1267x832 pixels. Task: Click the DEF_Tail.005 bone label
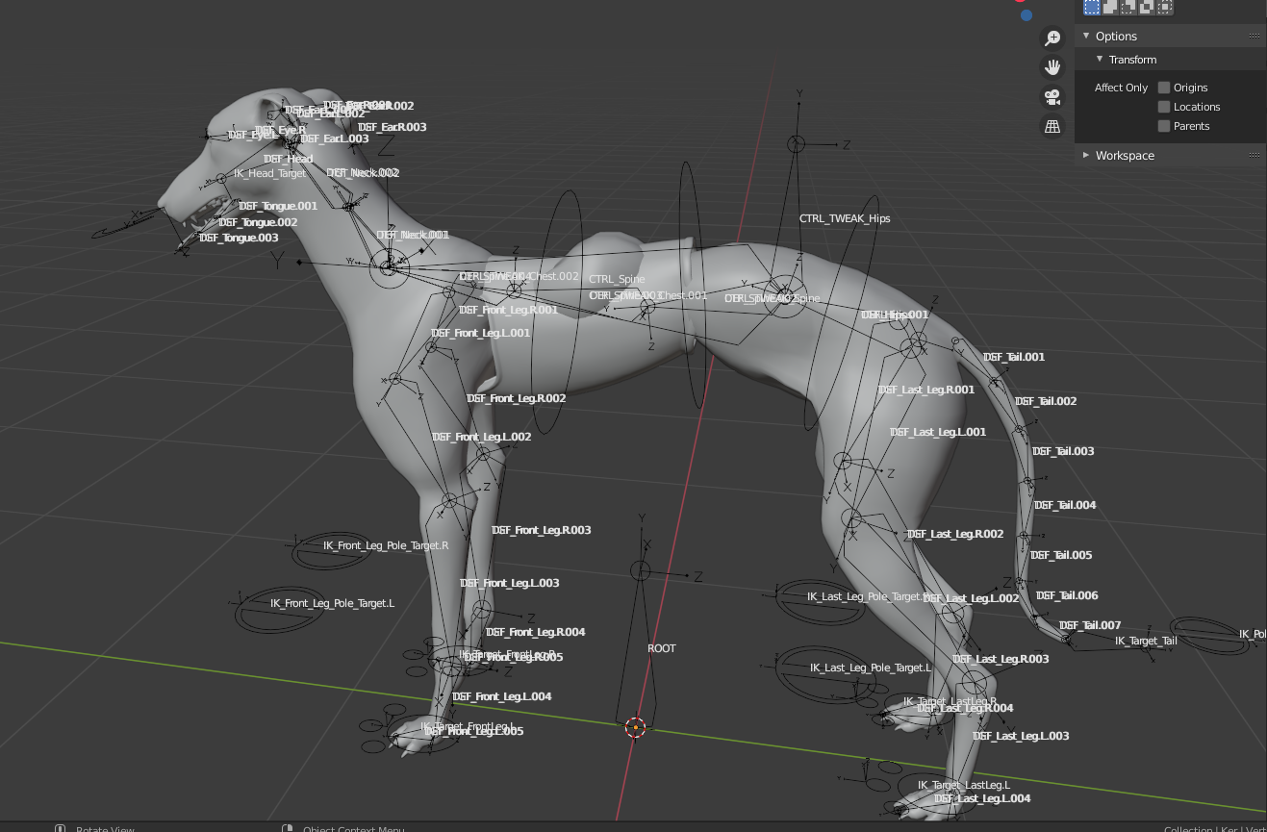(x=1061, y=555)
